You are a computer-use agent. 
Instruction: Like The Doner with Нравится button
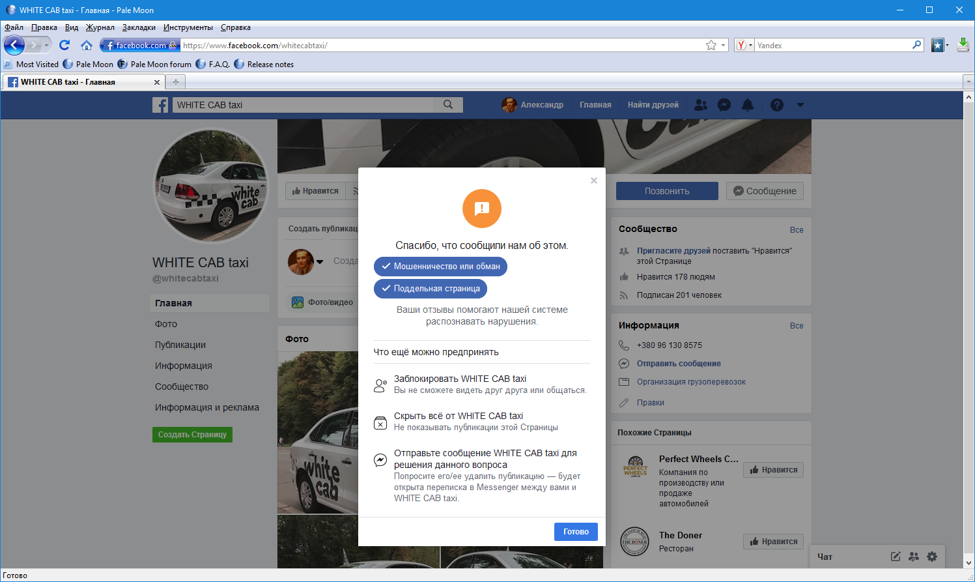pos(773,542)
